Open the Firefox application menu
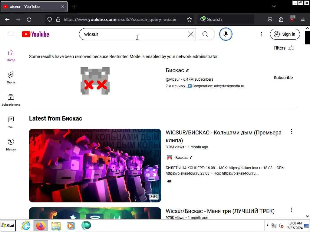 point(303,19)
